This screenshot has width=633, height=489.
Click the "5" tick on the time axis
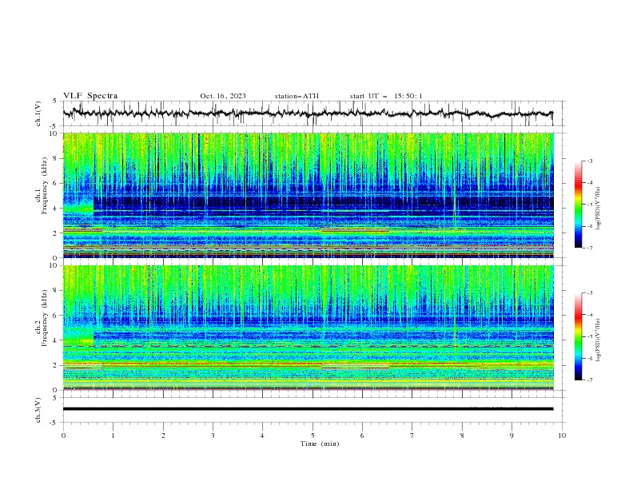click(313, 435)
